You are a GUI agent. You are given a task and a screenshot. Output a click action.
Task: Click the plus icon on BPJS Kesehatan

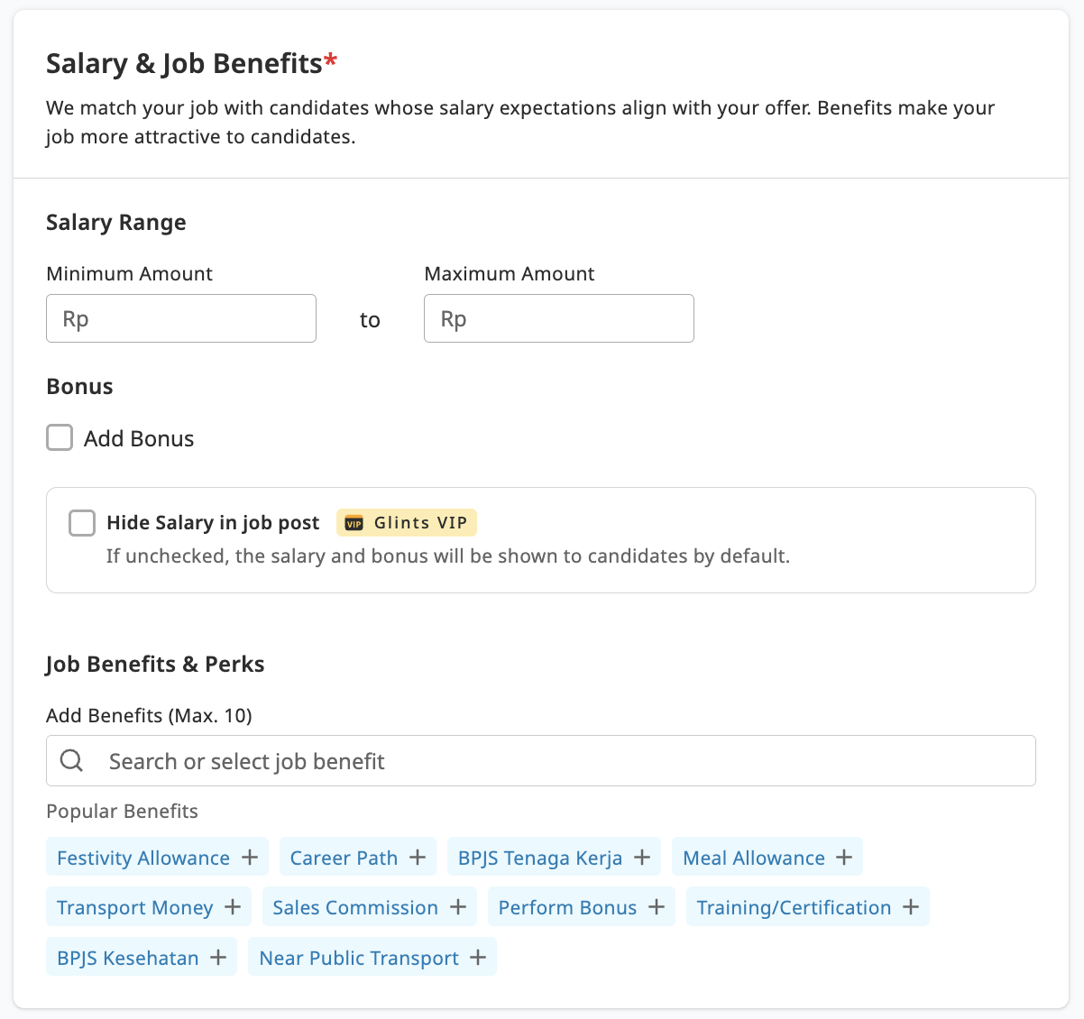click(x=218, y=957)
